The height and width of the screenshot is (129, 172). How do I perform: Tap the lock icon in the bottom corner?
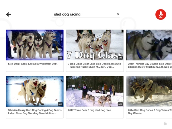point(165,124)
